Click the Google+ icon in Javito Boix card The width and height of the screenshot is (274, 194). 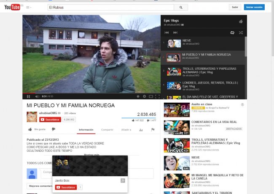coord(123,180)
